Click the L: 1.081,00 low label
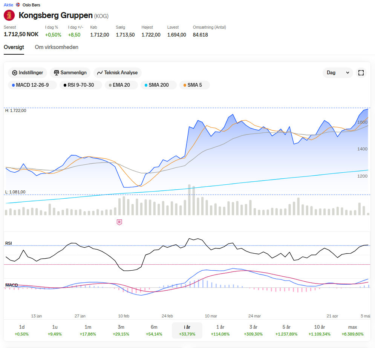 pyautogui.click(x=15, y=192)
